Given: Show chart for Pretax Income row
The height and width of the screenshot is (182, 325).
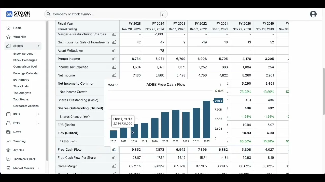Looking at the screenshot, I should tap(114, 59).
